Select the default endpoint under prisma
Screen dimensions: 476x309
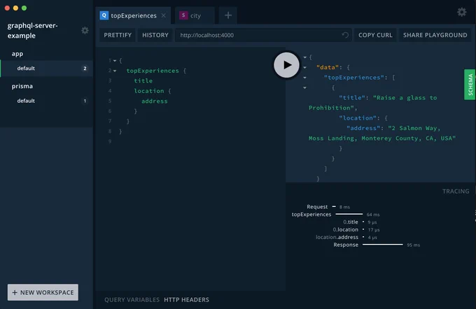coord(46,101)
